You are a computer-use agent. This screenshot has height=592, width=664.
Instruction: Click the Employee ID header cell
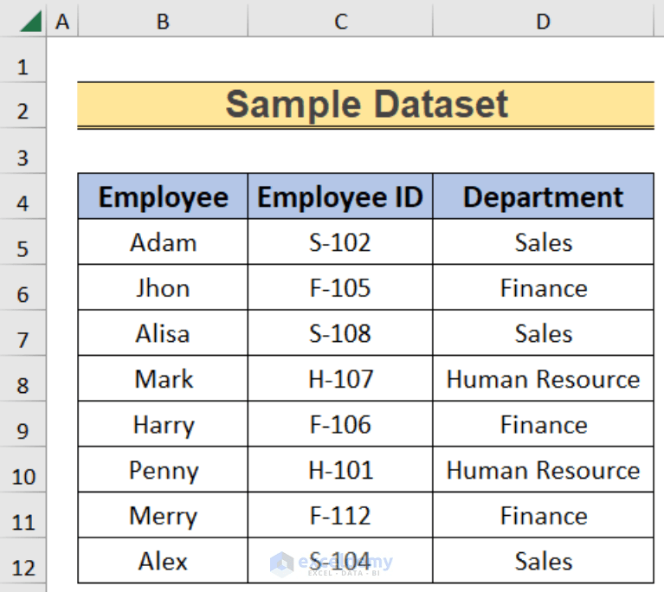(x=340, y=196)
